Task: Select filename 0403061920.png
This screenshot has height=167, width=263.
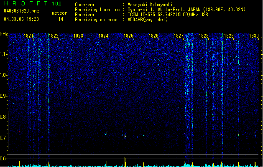Action: (21, 11)
